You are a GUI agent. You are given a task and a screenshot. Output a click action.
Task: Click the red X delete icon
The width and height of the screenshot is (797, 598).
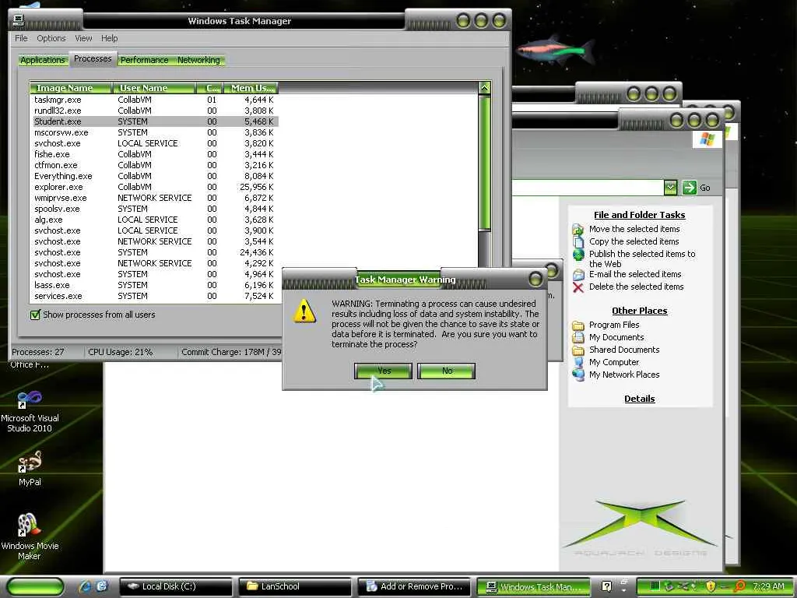pos(578,287)
